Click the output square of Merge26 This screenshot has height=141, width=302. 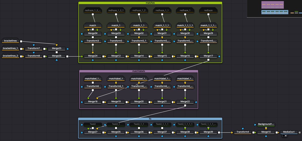click(x=67, y=56)
